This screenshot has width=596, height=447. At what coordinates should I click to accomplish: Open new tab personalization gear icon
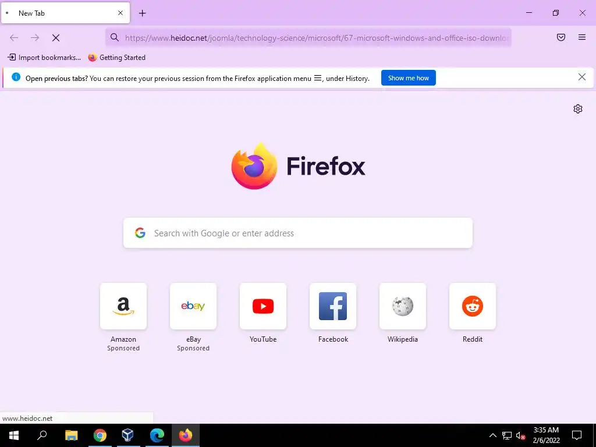(x=578, y=109)
